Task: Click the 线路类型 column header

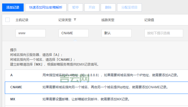Action: click(x=108, y=20)
